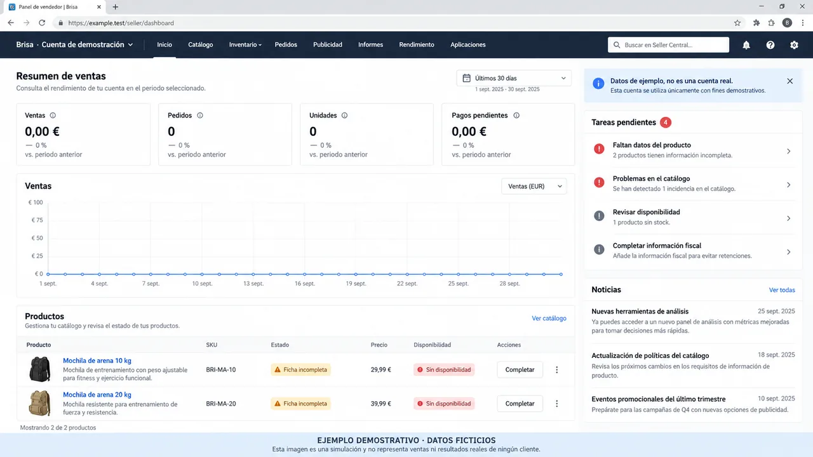Open the Rendimiento menu
The width and height of the screenshot is (813, 457).
[417, 45]
